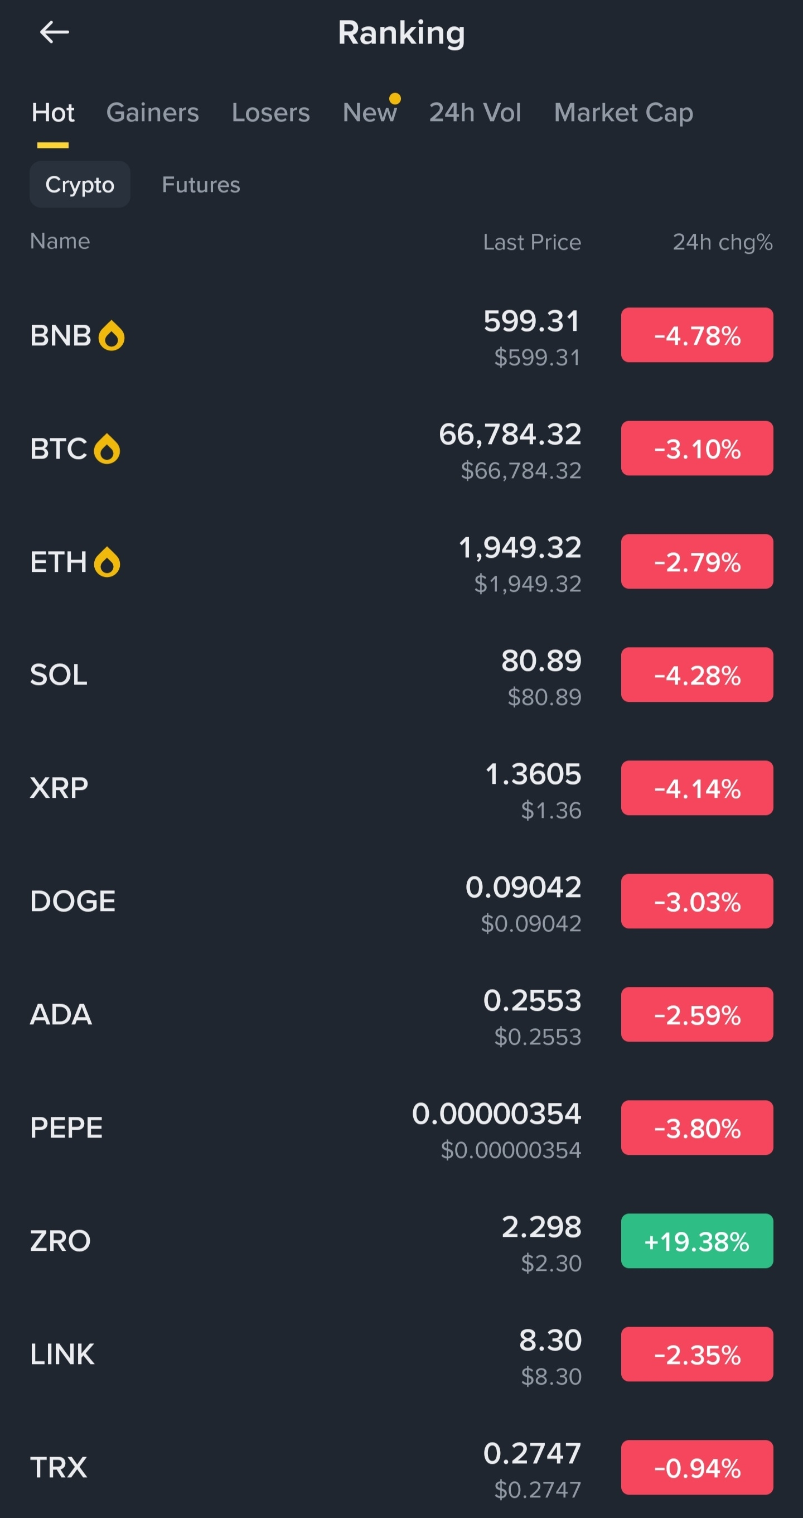Click ZRO's green +19.38% badge
Screen dimensions: 803x1518
[697, 1241]
